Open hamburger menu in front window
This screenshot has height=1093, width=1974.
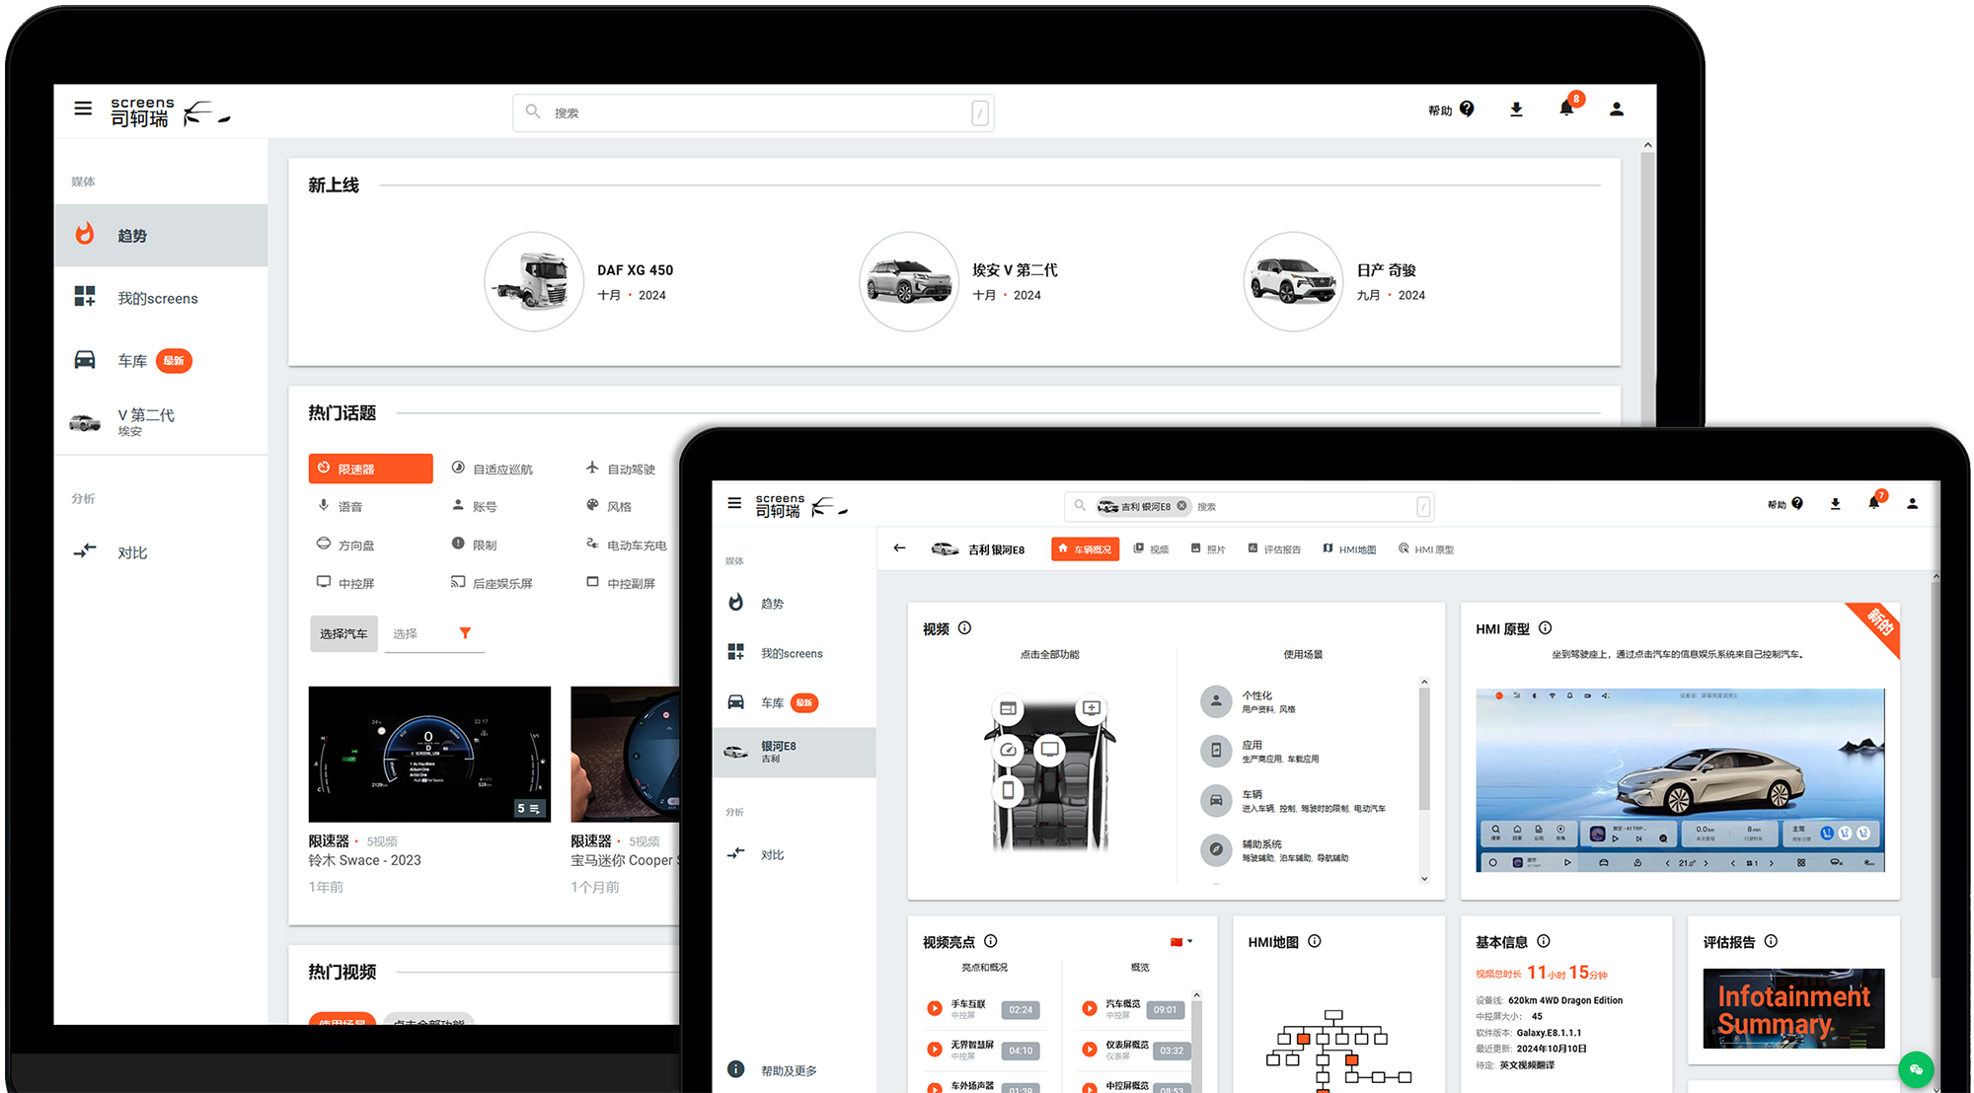(734, 503)
